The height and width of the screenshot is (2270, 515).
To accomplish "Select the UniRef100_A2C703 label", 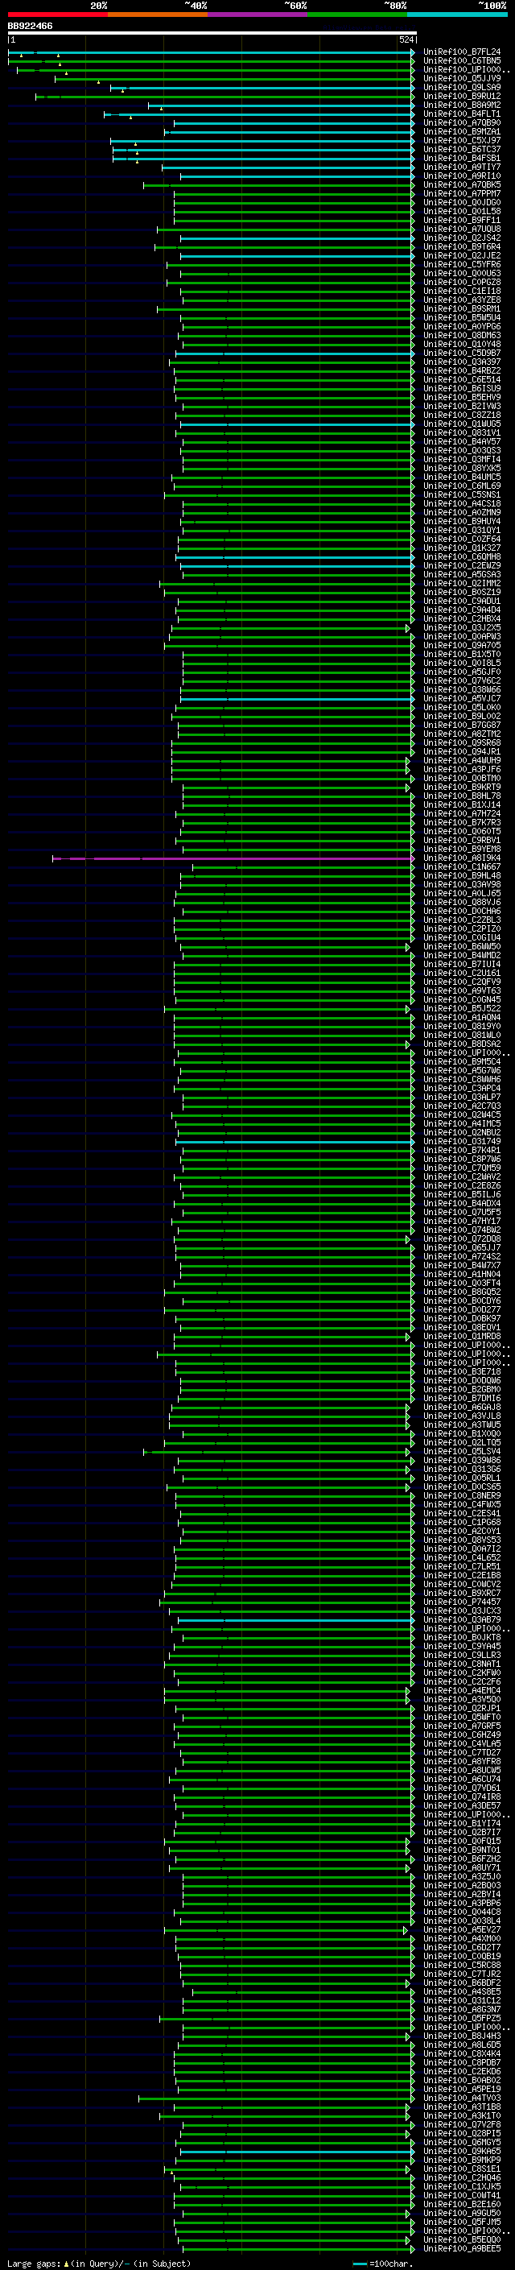I will [461, 1106].
